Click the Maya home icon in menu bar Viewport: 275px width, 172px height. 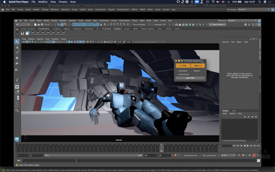coord(16,21)
